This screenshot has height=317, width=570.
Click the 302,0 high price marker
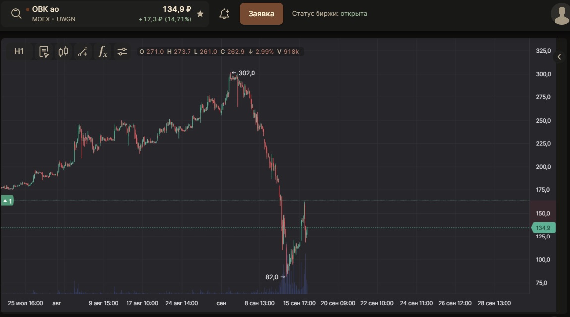(243, 73)
